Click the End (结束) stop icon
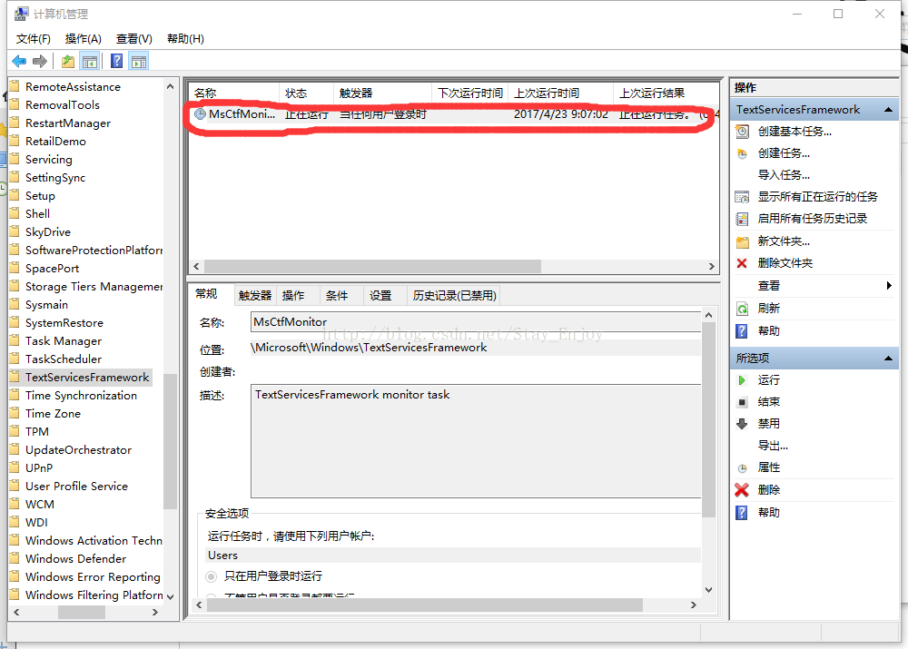 [743, 402]
